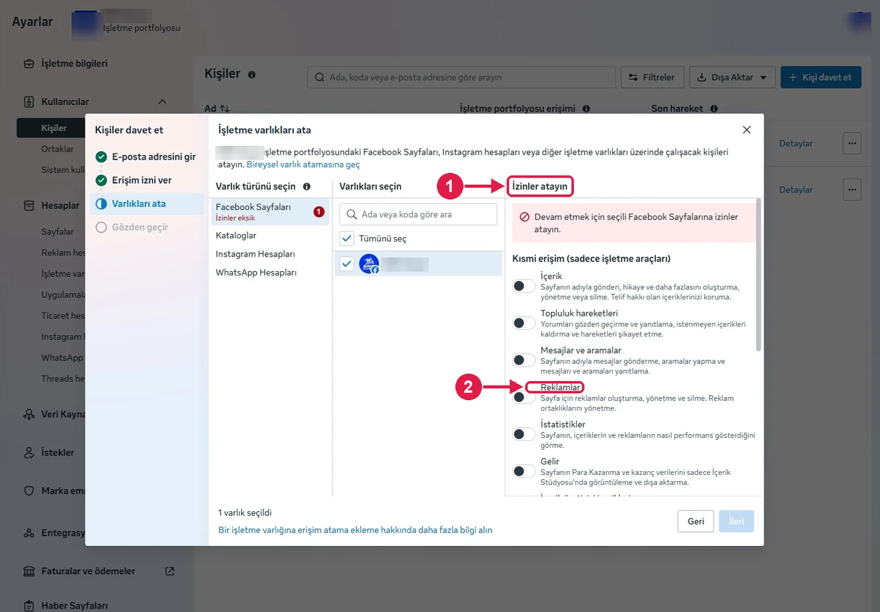
Task: Enable the İstatistikler permission toggle
Action: 524,434
